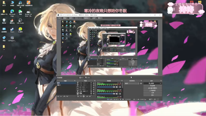
Task: Adjust the 麦克风/Aux 2 volume slider
Action: tap(106, 94)
